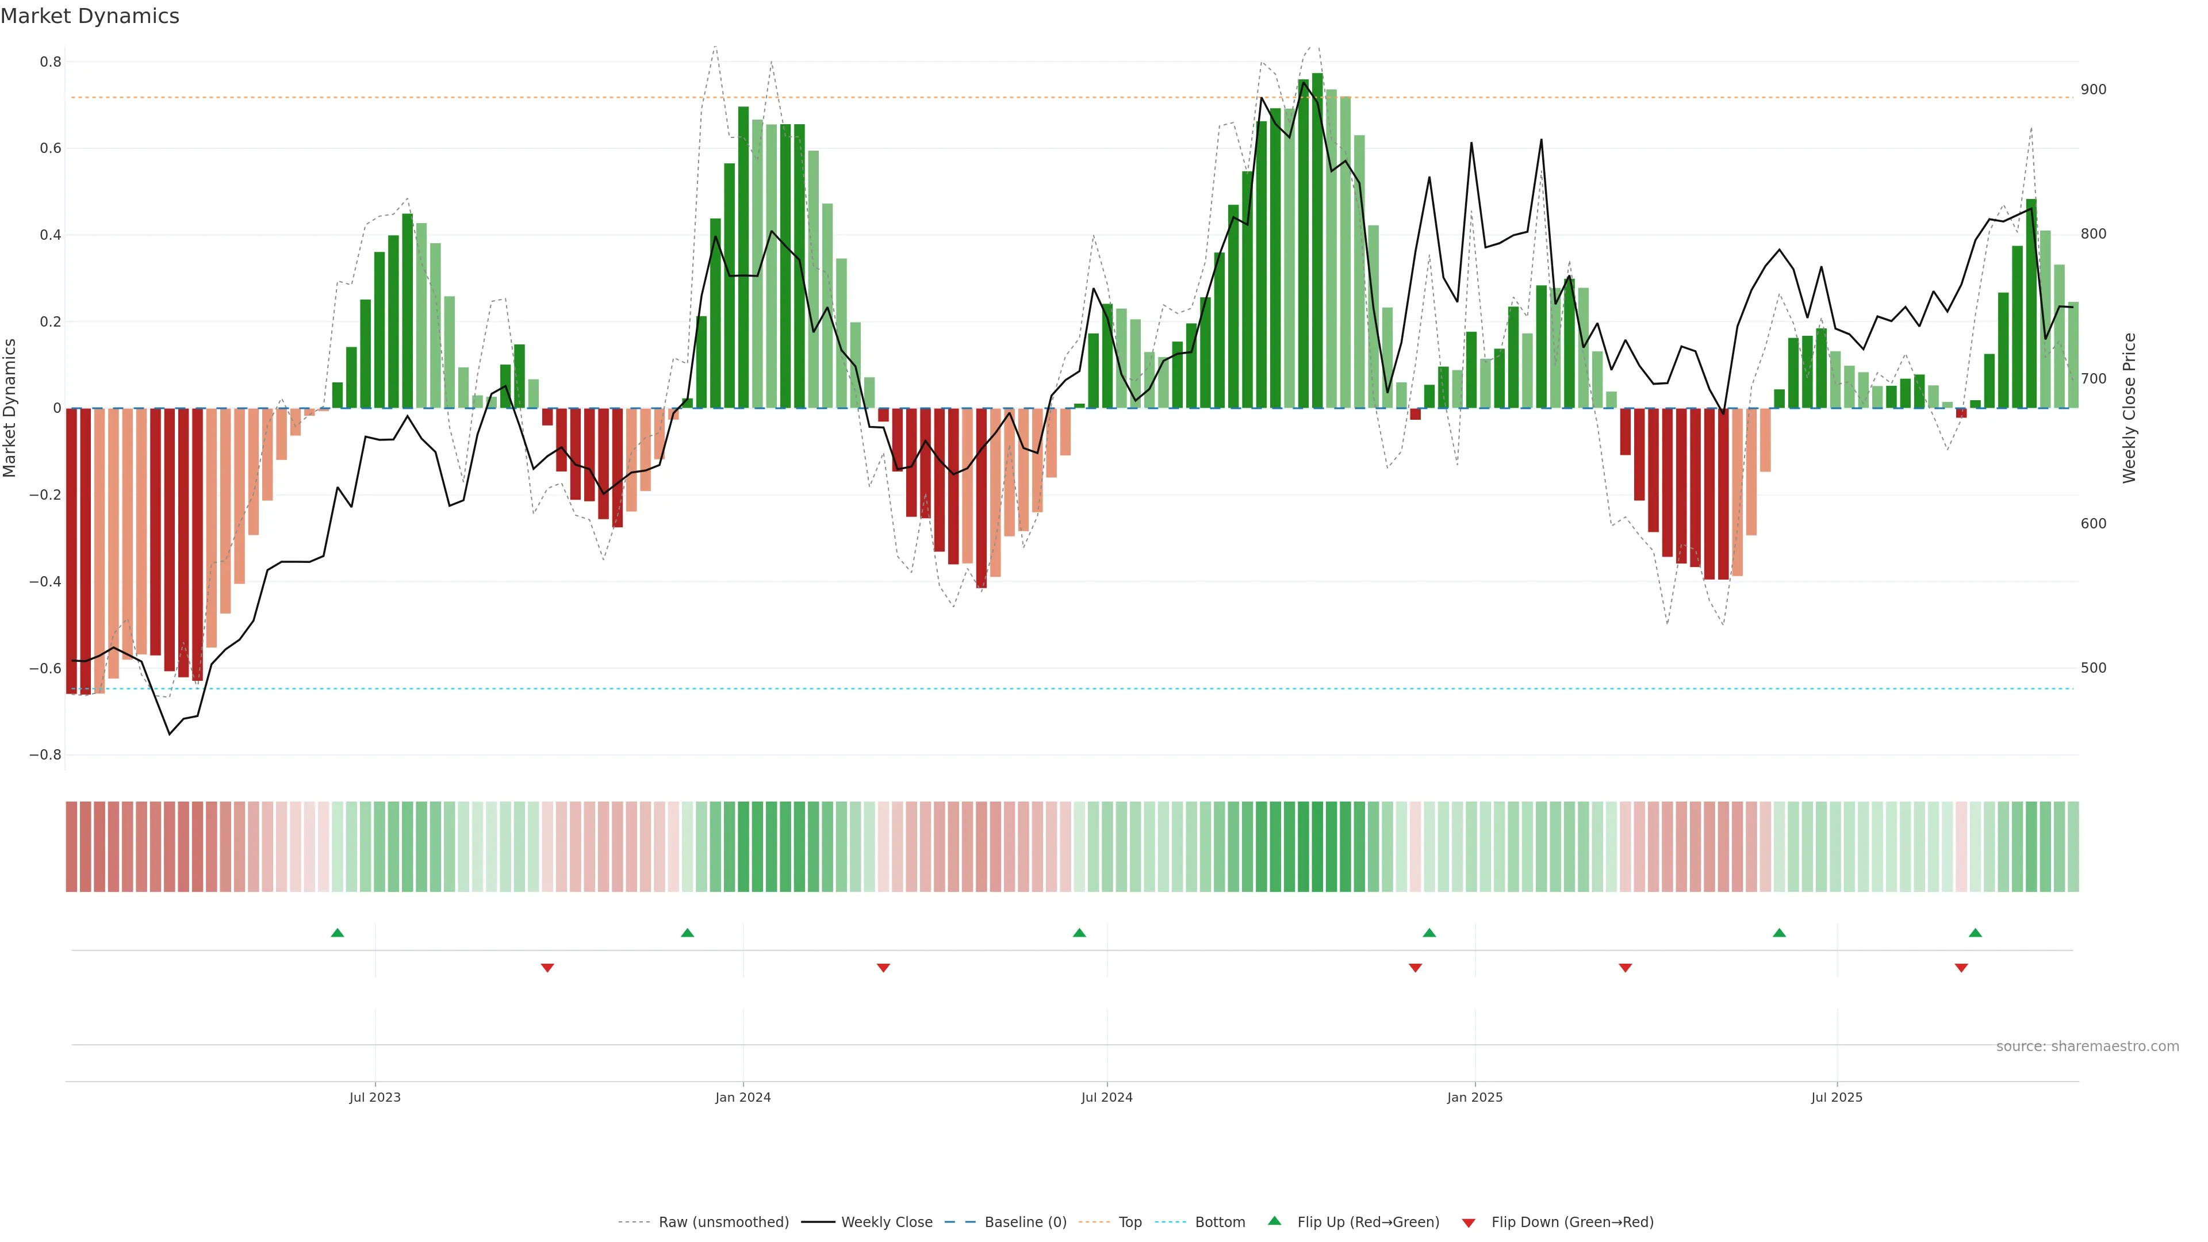
Task: Toggle the Top legend entry
Action: (x=1130, y=1222)
